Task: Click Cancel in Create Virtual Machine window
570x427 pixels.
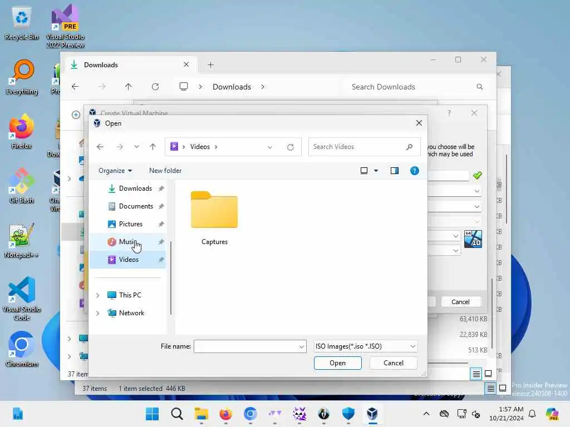Action: [x=460, y=302]
